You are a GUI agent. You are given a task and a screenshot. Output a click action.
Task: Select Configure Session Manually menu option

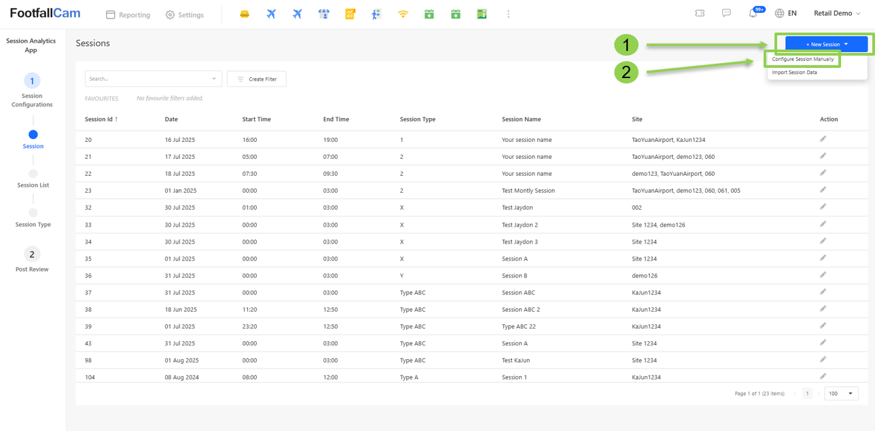click(x=803, y=60)
